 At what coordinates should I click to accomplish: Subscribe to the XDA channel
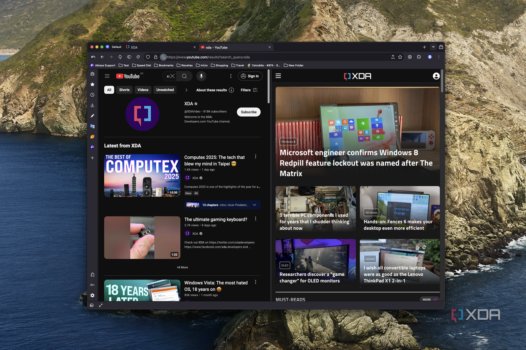(248, 112)
